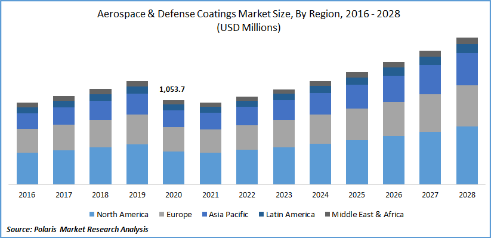
Task: Click the 2028 Middle East & Africa segment
Action: click(467, 41)
